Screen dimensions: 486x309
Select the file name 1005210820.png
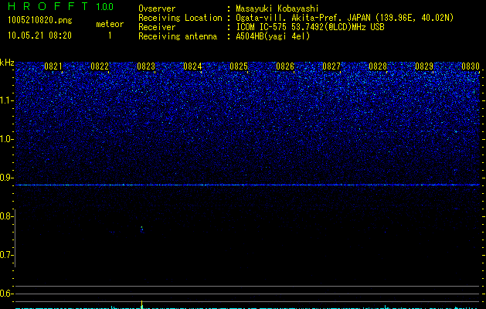(x=40, y=20)
